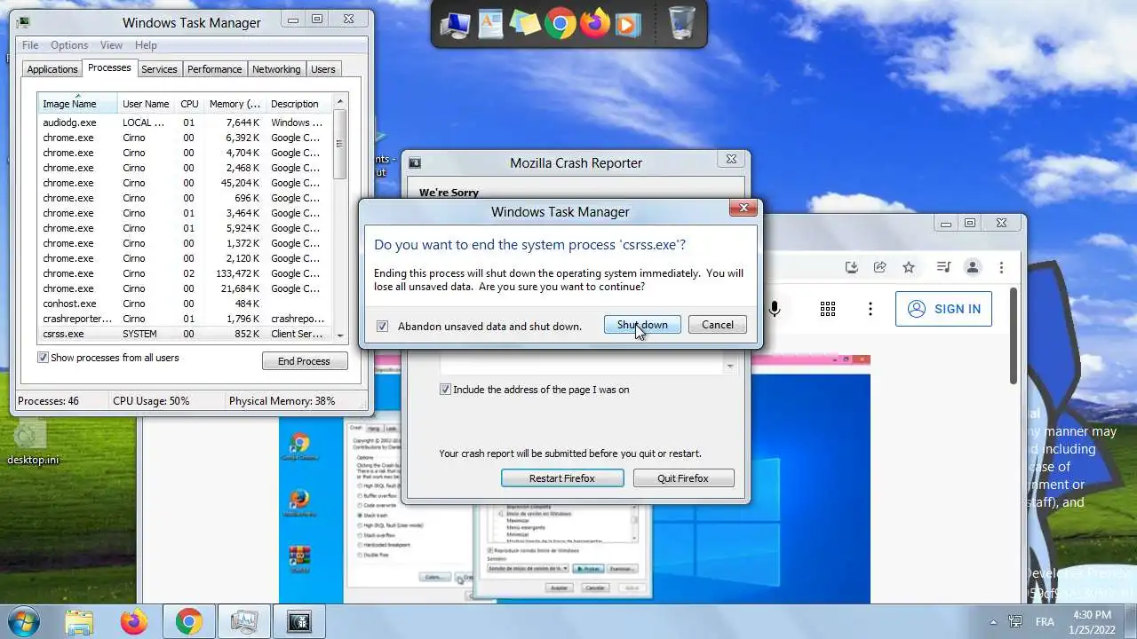Sort by the Memory column header
The image size is (1137, 639).
point(235,104)
